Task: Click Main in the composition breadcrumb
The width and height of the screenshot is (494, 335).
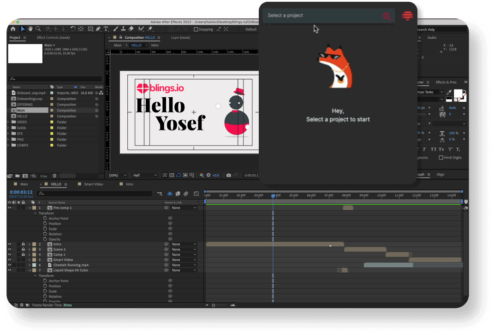Action: 118,45
